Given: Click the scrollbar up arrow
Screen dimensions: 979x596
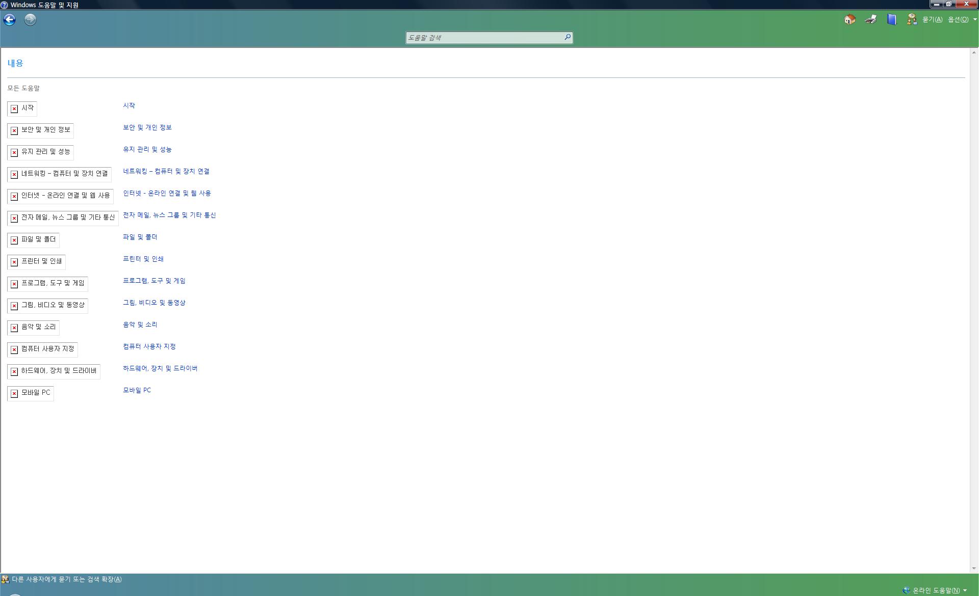Looking at the screenshot, I should (x=974, y=52).
